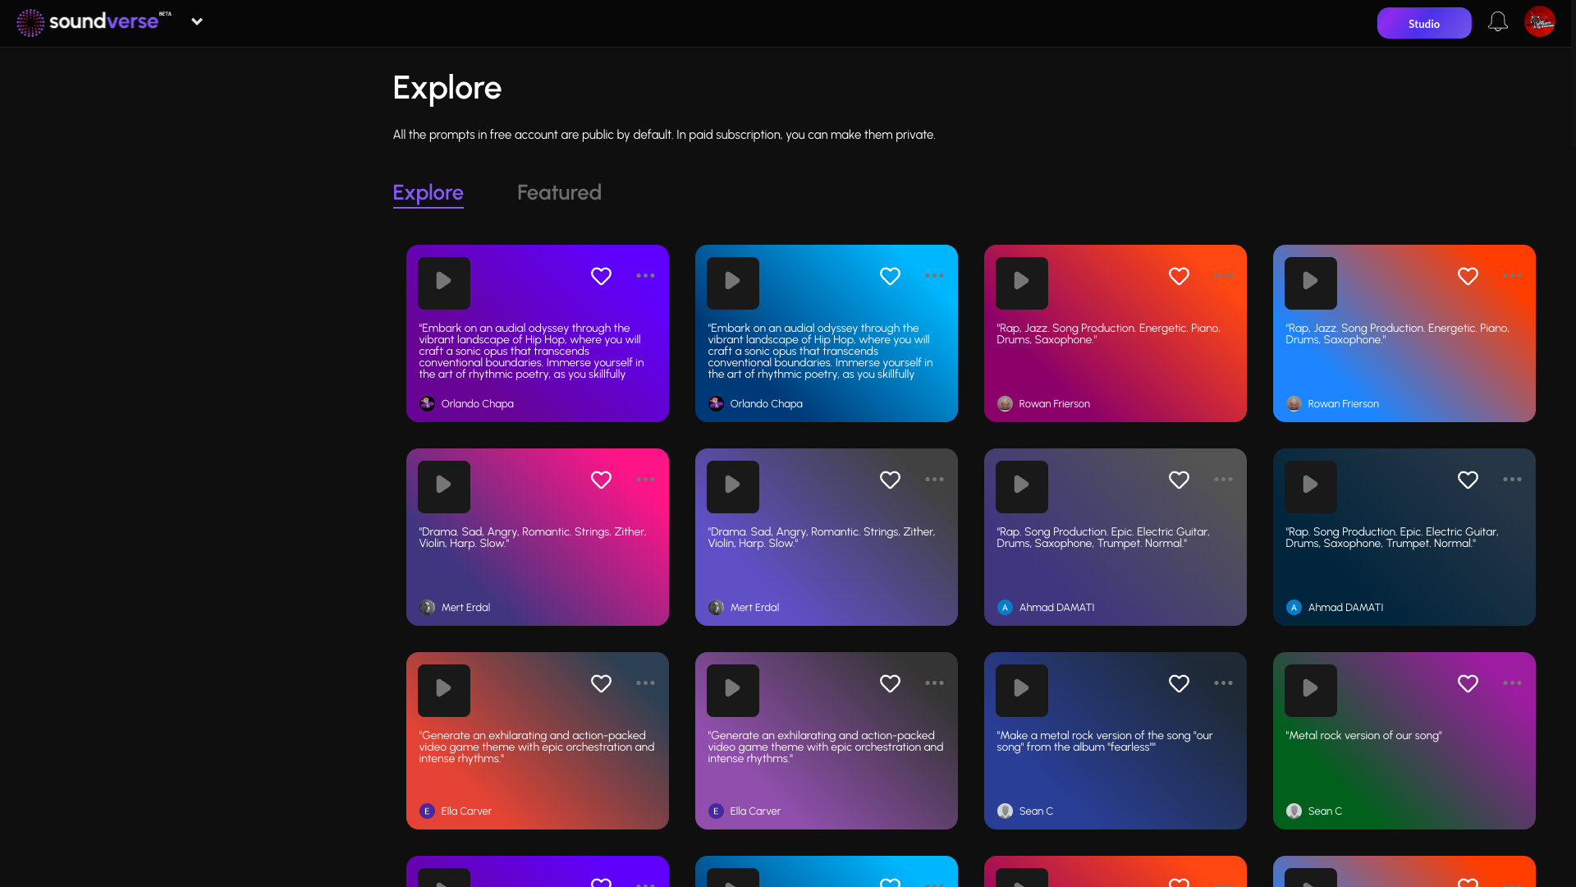Heart the Drama Sad track by Mert Erdal
Screen dimensions: 1576x887
[601, 480]
